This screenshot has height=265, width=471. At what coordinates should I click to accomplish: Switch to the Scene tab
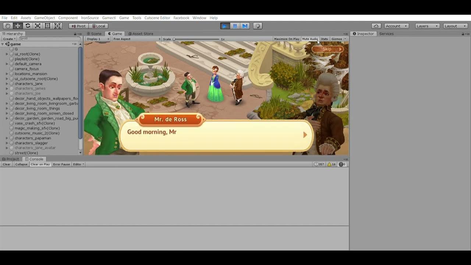point(94,33)
